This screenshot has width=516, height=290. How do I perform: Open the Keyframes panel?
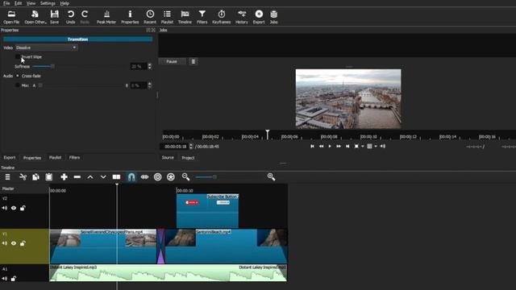(222, 17)
